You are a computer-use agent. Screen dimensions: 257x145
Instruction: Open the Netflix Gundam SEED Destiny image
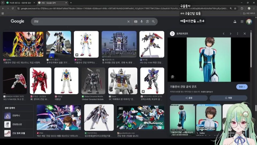[23, 44]
